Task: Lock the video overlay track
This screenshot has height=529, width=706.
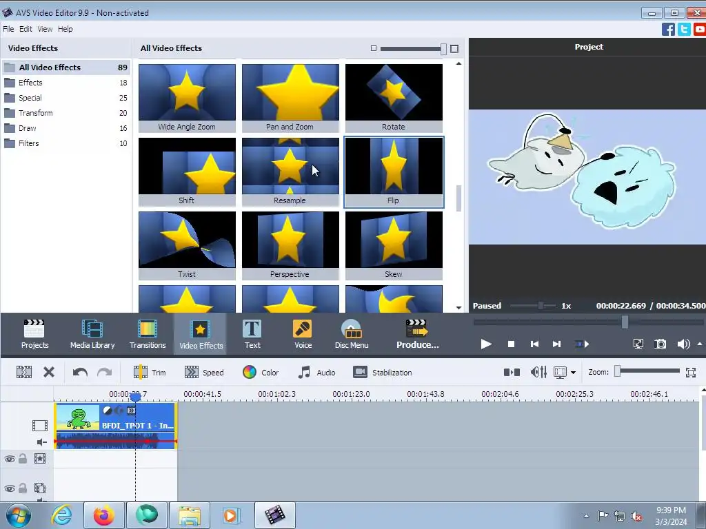Action: tap(23, 488)
